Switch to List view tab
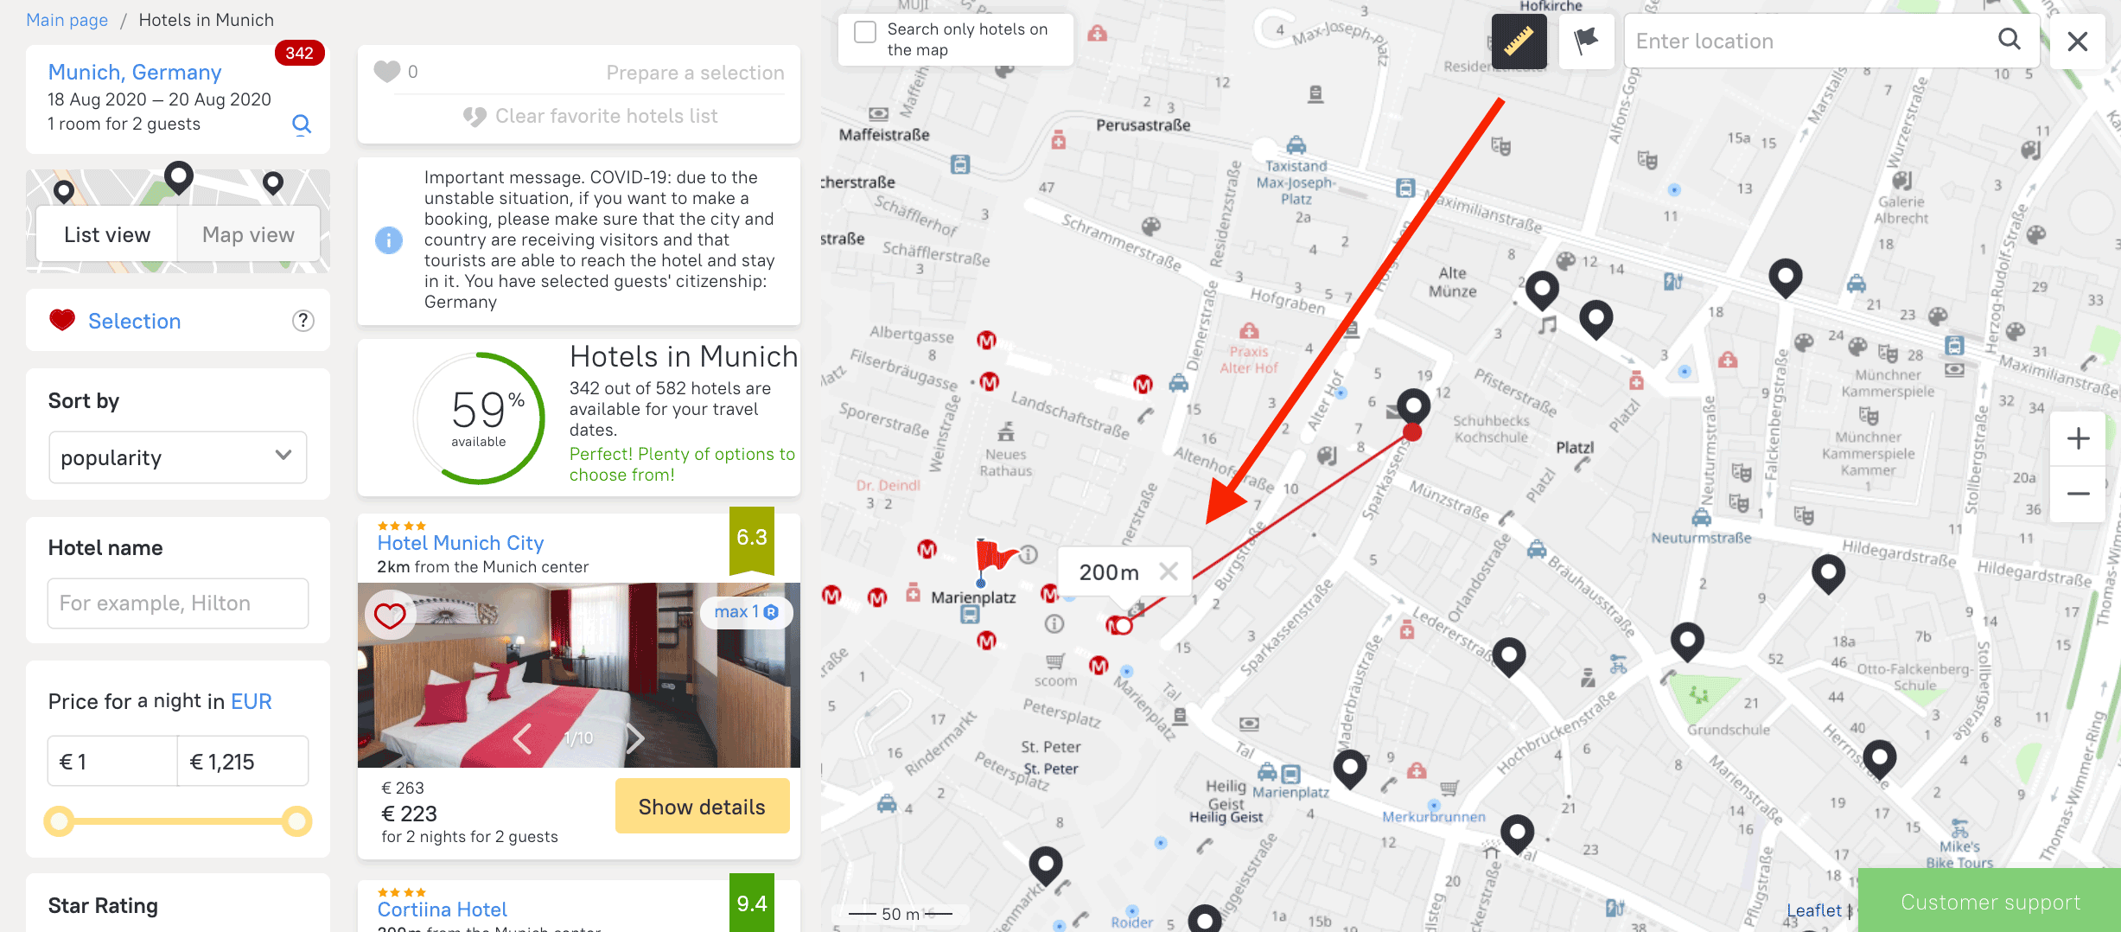 [107, 234]
